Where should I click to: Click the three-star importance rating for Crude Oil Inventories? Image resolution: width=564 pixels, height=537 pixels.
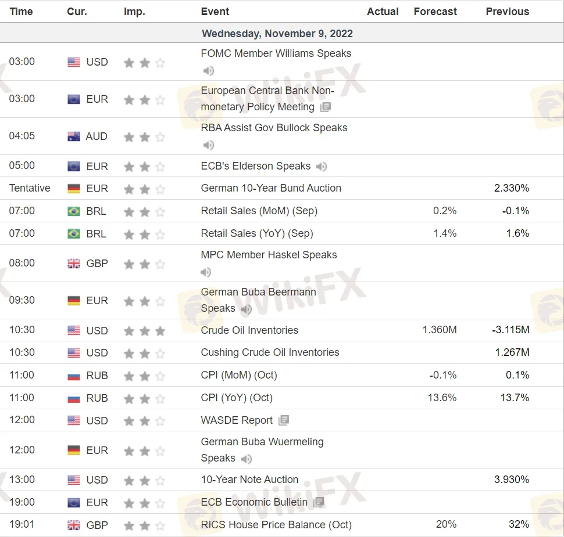pyautogui.click(x=144, y=331)
